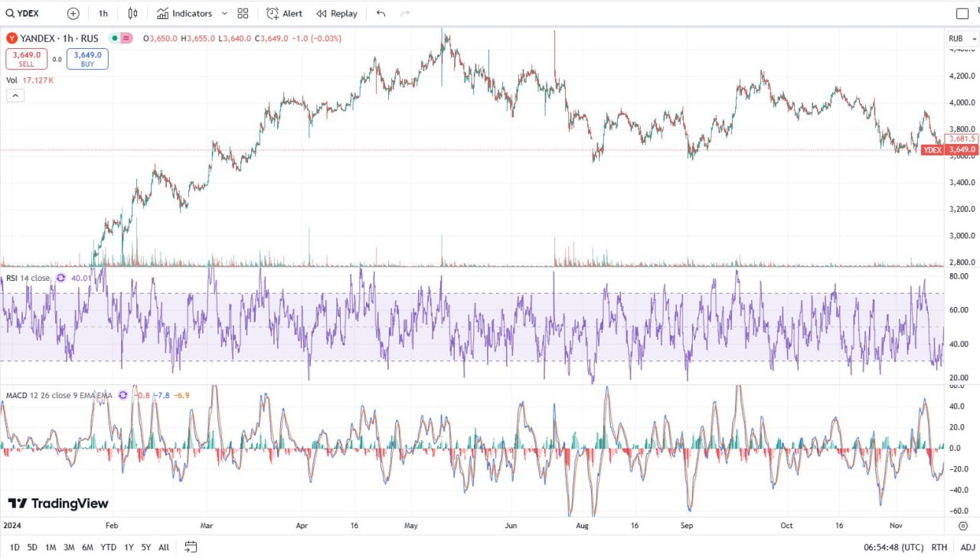Click the Vol 17.127K volume legend
The height and width of the screenshot is (558, 980).
click(30, 80)
